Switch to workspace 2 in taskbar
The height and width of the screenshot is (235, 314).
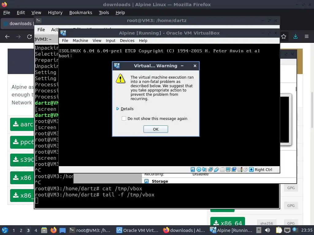pyautogui.click(x=21, y=230)
